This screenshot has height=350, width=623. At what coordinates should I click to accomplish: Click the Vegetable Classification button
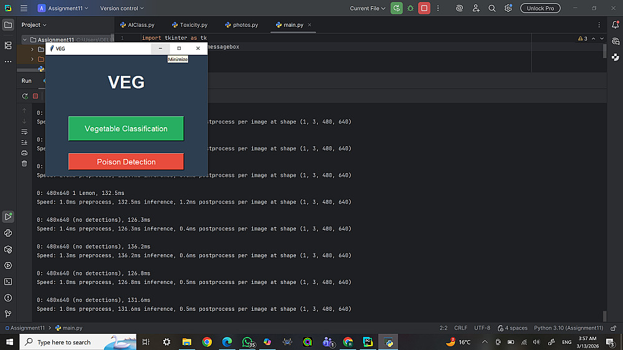[x=126, y=129]
